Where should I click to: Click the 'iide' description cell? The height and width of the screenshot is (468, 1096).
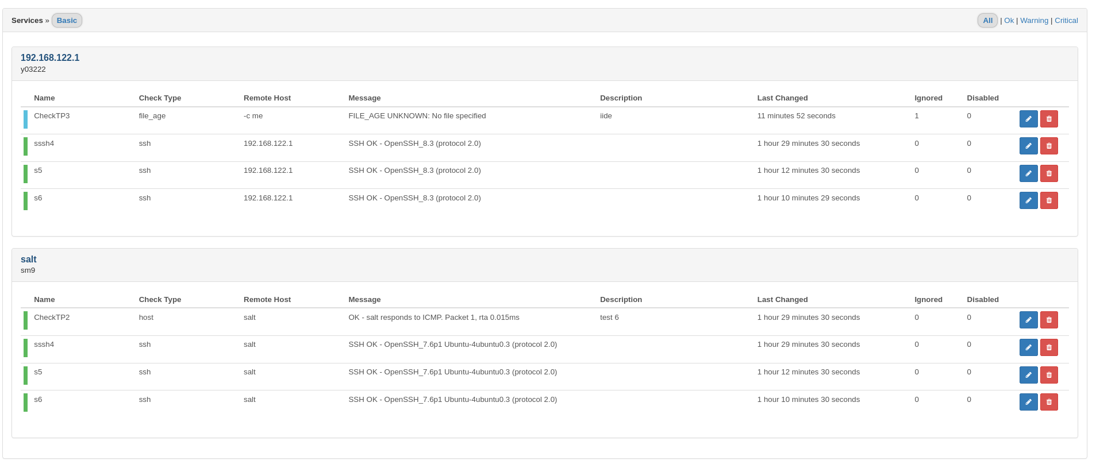[x=606, y=116]
